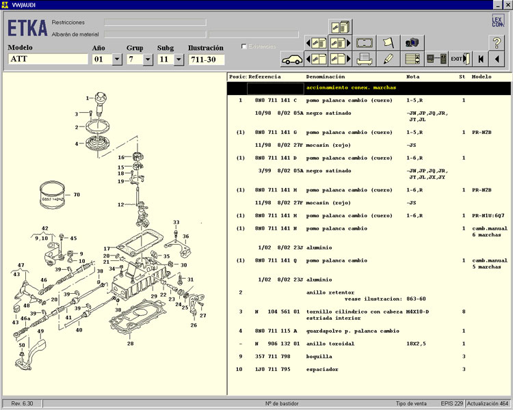Viewport: 513px width, 410px height.
Task: Select part row N 104 561 01
Action: tap(369, 315)
